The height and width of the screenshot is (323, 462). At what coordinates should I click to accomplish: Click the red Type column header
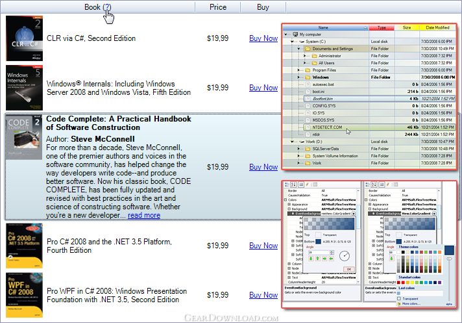tap(382, 27)
